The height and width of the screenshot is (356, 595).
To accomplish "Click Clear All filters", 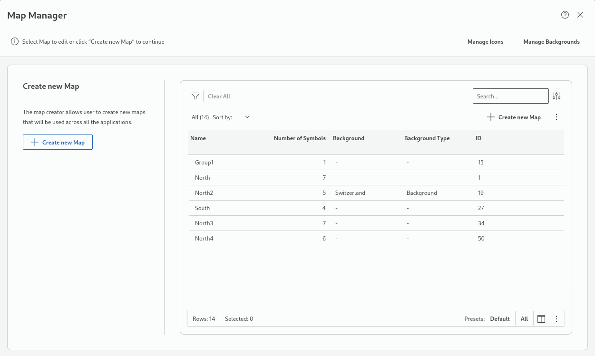I will 219,96.
